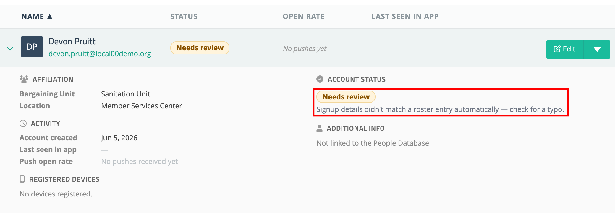Click the Edit button for Devon Pruitt

565,49
